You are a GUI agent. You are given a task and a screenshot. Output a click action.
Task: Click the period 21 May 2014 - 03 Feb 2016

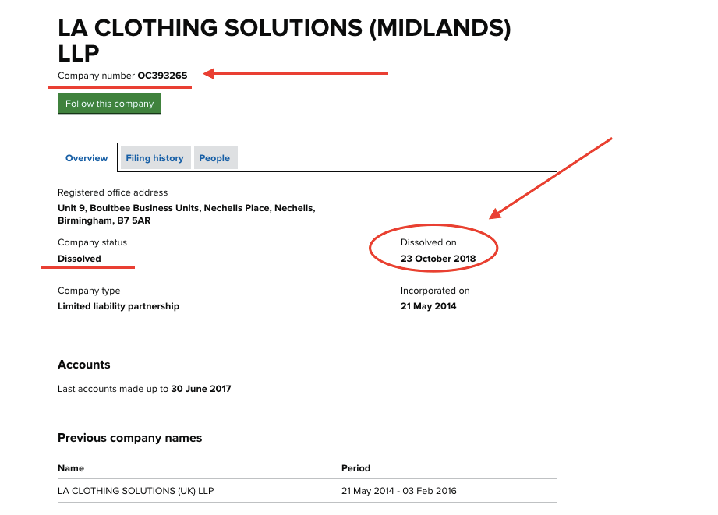(x=399, y=491)
